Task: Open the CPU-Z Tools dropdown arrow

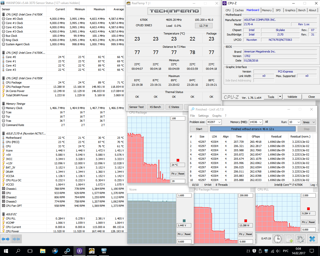Action: coord(280,97)
